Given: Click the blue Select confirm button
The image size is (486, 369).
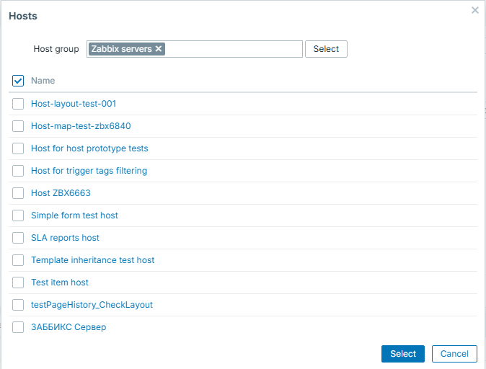Looking at the screenshot, I should coord(403,354).
